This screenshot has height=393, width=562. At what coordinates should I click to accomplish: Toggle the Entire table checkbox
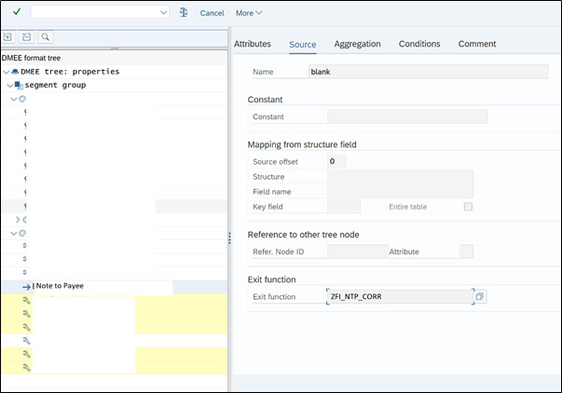pyautogui.click(x=468, y=207)
